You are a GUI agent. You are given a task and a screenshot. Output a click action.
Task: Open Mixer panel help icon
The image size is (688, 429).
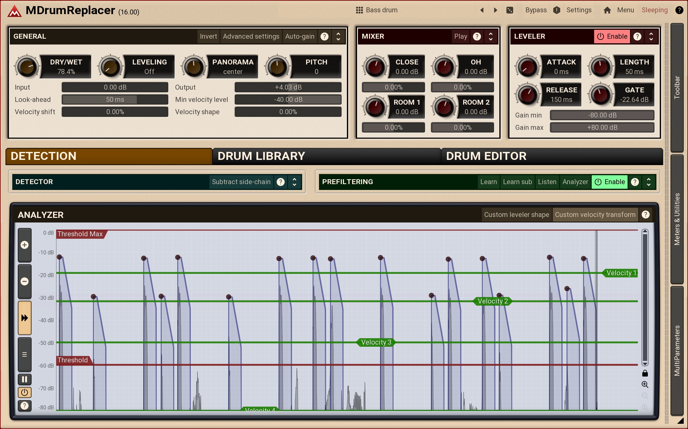477,37
